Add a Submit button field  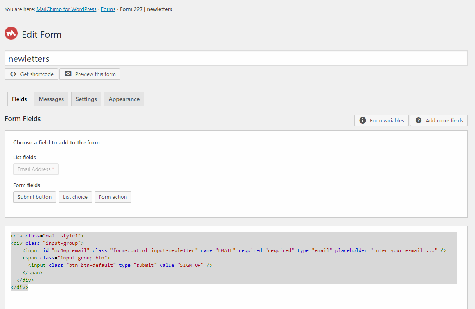click(34, 197)
